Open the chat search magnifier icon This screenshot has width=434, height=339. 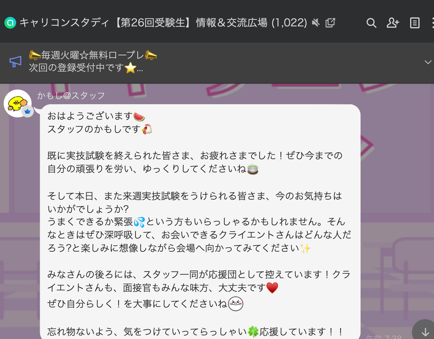[x=371, y=23]
